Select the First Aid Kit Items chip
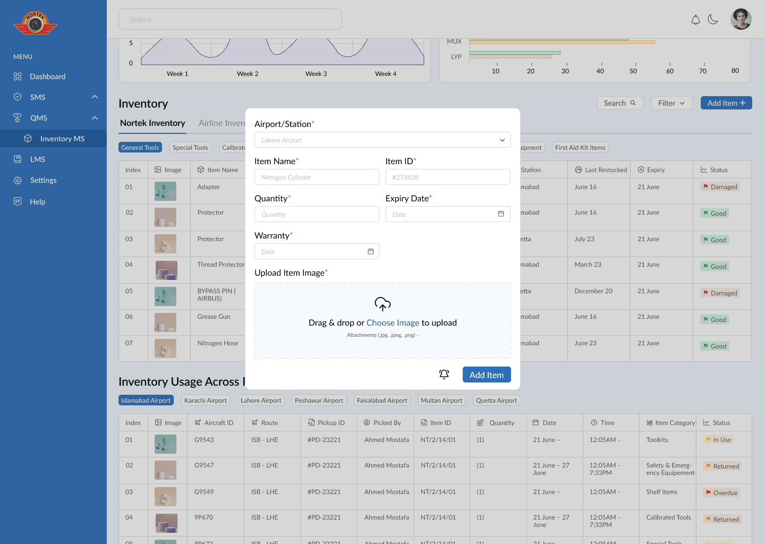 pos(580,148)
